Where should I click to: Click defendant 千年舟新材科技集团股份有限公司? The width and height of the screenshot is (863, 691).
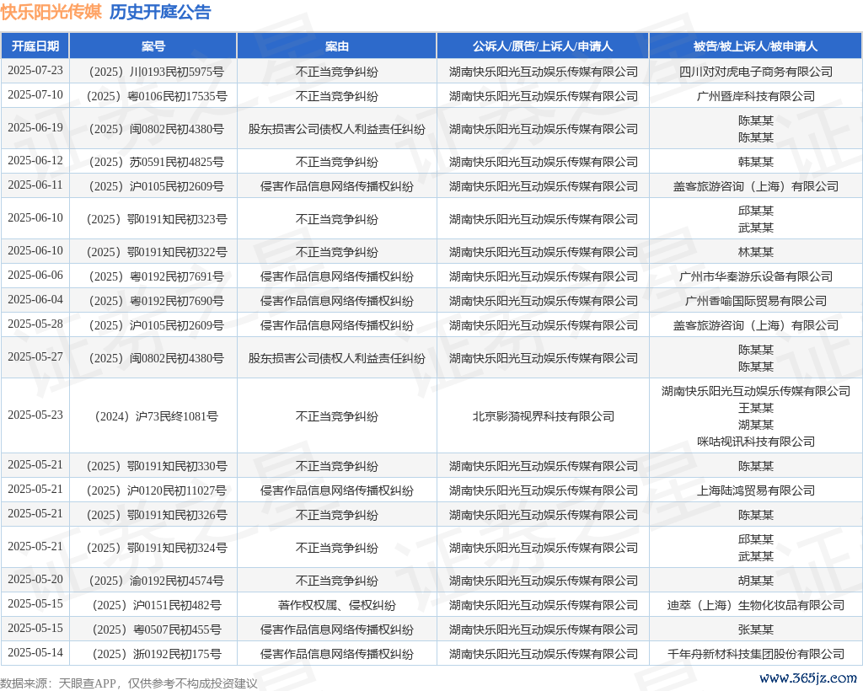click(x=756, y=654)
